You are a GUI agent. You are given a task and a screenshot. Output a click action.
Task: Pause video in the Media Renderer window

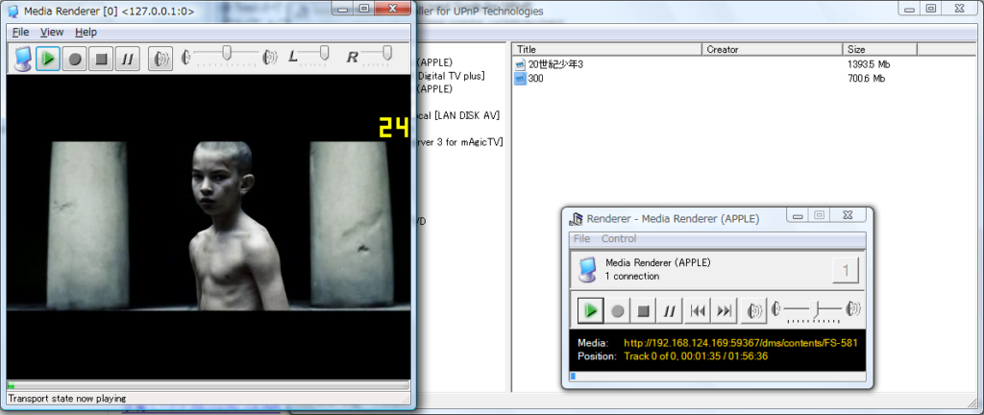point(128,59)
